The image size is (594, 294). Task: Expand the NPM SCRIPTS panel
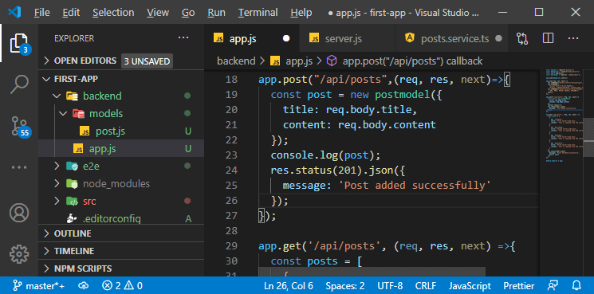[121, 269]
